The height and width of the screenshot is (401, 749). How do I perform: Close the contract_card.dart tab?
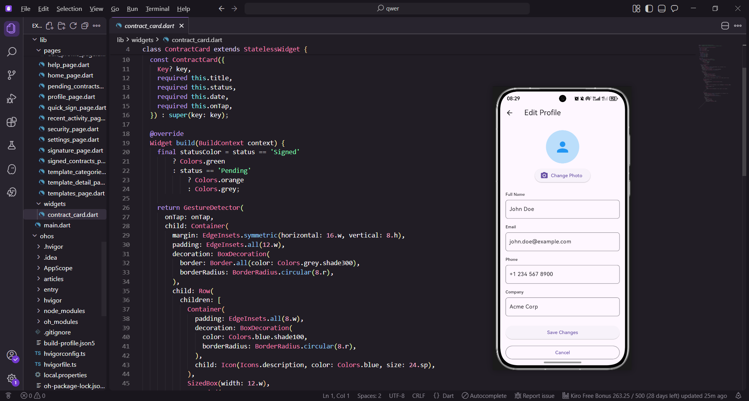[x=181, y=26]
